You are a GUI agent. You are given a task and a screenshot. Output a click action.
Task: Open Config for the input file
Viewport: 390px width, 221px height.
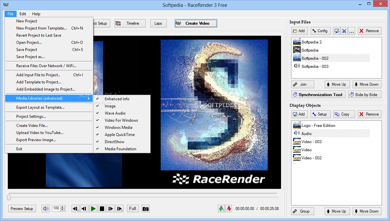pos(321,31)
